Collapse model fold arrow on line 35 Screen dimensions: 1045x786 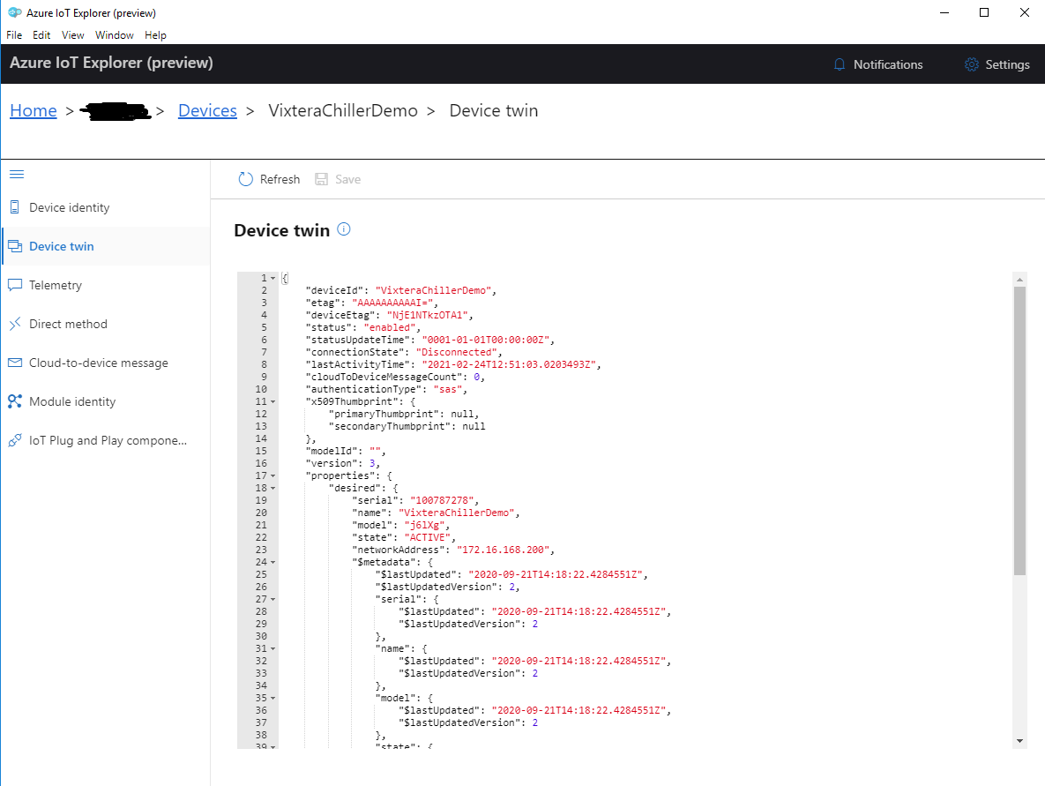pos(272,698)
